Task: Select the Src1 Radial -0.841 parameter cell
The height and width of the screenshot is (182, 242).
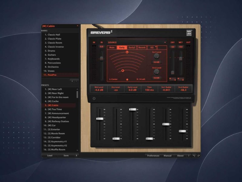Action: (x=166, y=89)
